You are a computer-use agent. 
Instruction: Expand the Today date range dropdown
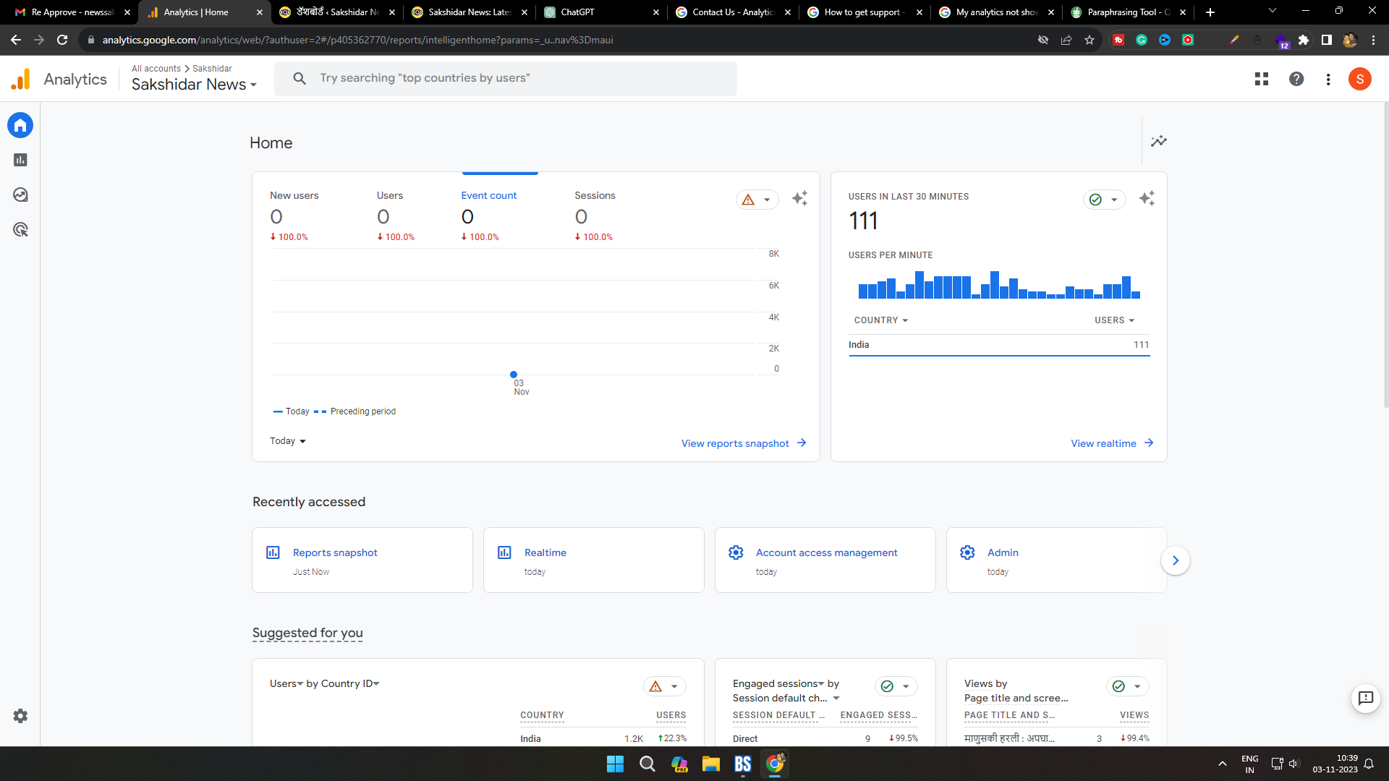[x=288, y=441]
